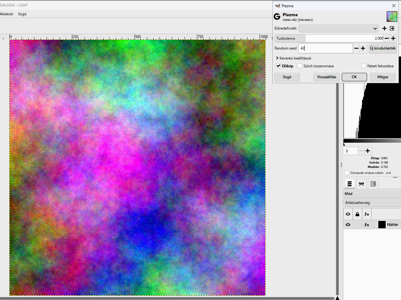401x300 pixels.
Task: Switch to the Channels tab icon
Action: (373, 184)
